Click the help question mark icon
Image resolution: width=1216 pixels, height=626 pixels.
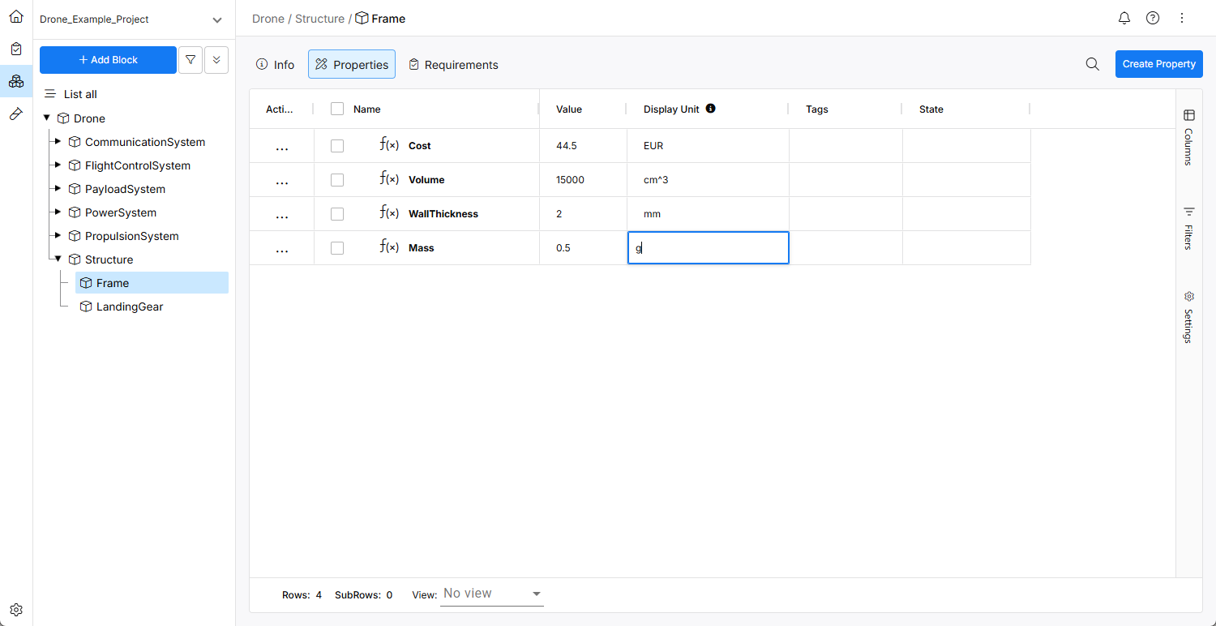[1153, 18]
